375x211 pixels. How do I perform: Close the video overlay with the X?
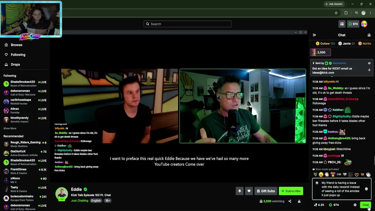coord(305,32)
